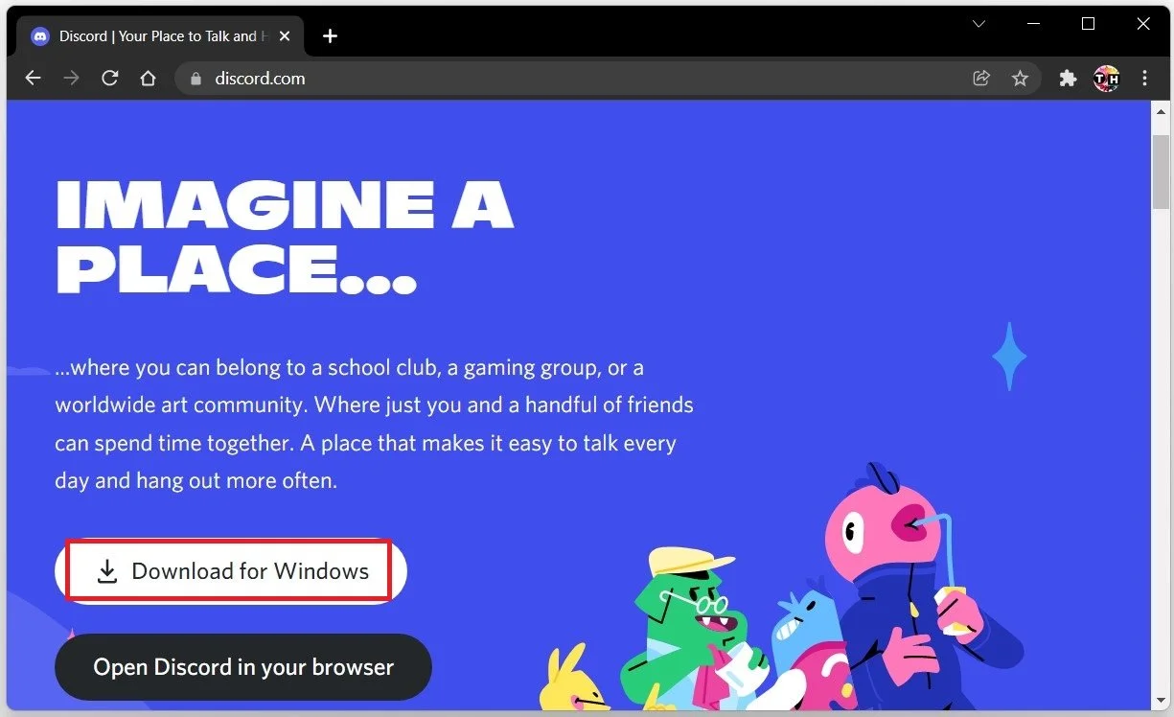Click the Discord favicon on the tab
Screen dimensions: 1174x717
(x=40, y=36)
